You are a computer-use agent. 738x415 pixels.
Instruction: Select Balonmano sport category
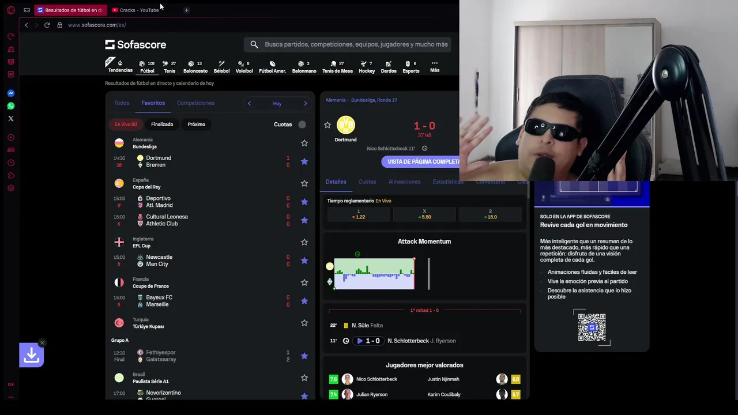[x=304, y=66]
